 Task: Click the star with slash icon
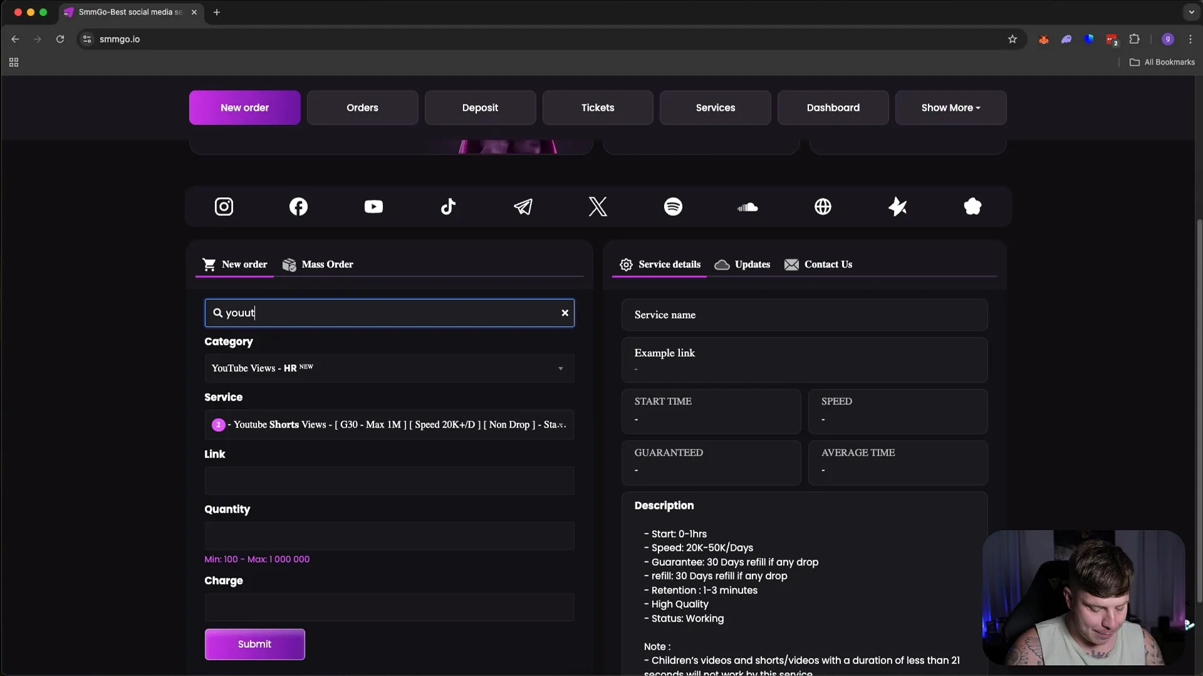[897, 207]
